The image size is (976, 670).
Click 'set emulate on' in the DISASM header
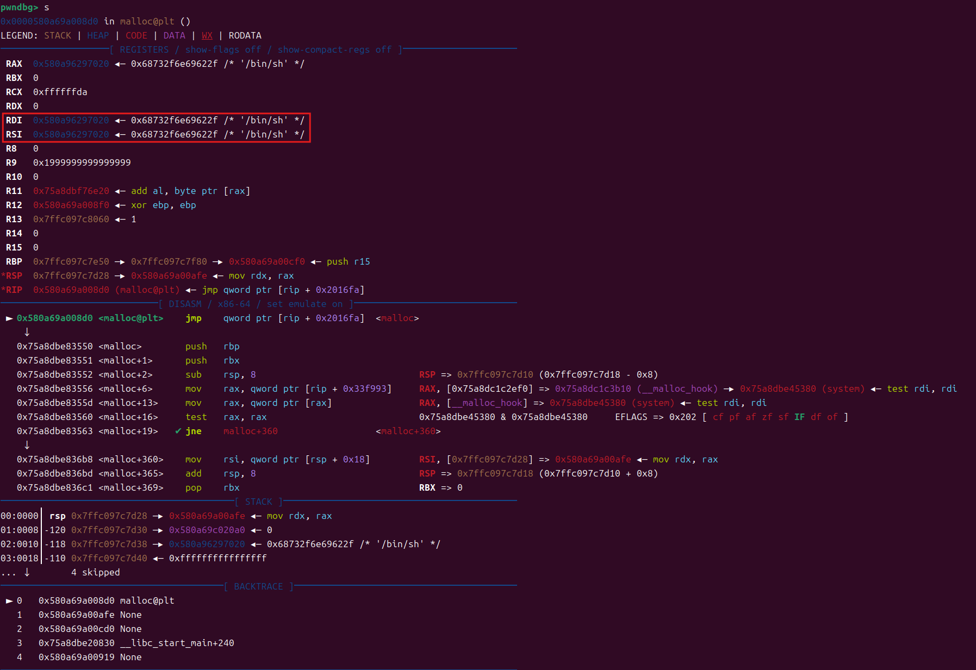coord(304,304)
